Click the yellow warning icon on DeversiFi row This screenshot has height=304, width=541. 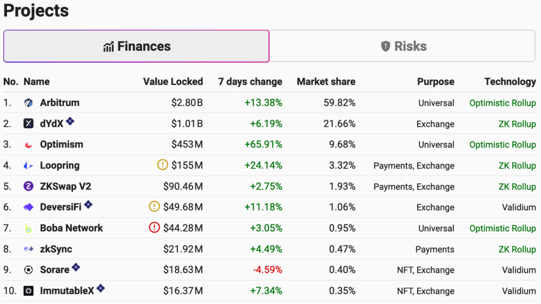coord(154,206)
